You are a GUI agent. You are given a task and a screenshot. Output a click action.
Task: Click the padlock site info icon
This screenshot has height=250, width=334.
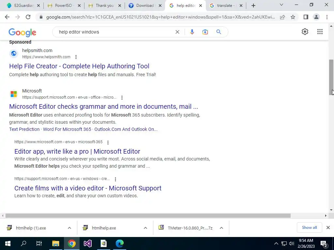41,17
